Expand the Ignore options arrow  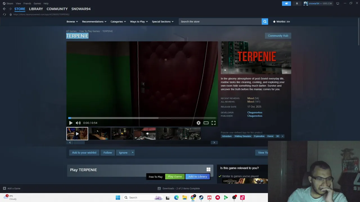pyautogui.click(x=132, y=153)
